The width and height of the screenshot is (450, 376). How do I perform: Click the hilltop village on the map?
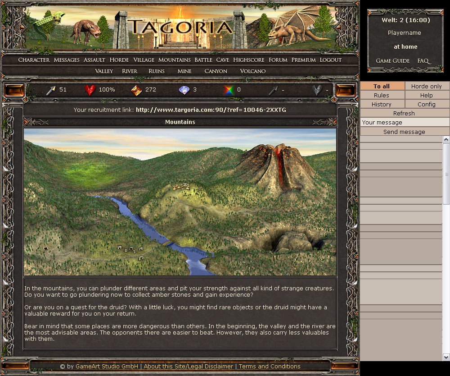click(181, 186)
